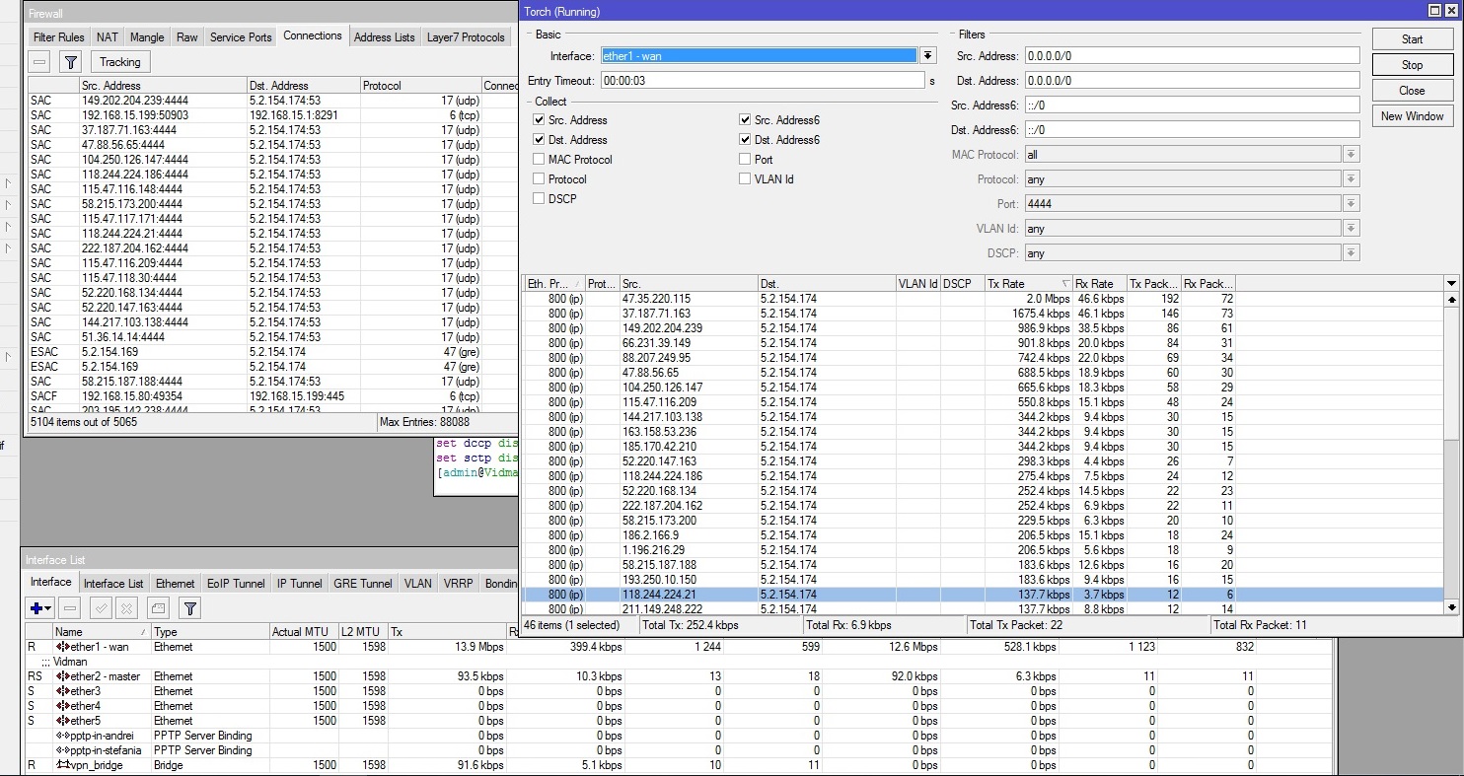Open the Raw tab in Firewall
The image size is (1464, 776).
point(187,37)
